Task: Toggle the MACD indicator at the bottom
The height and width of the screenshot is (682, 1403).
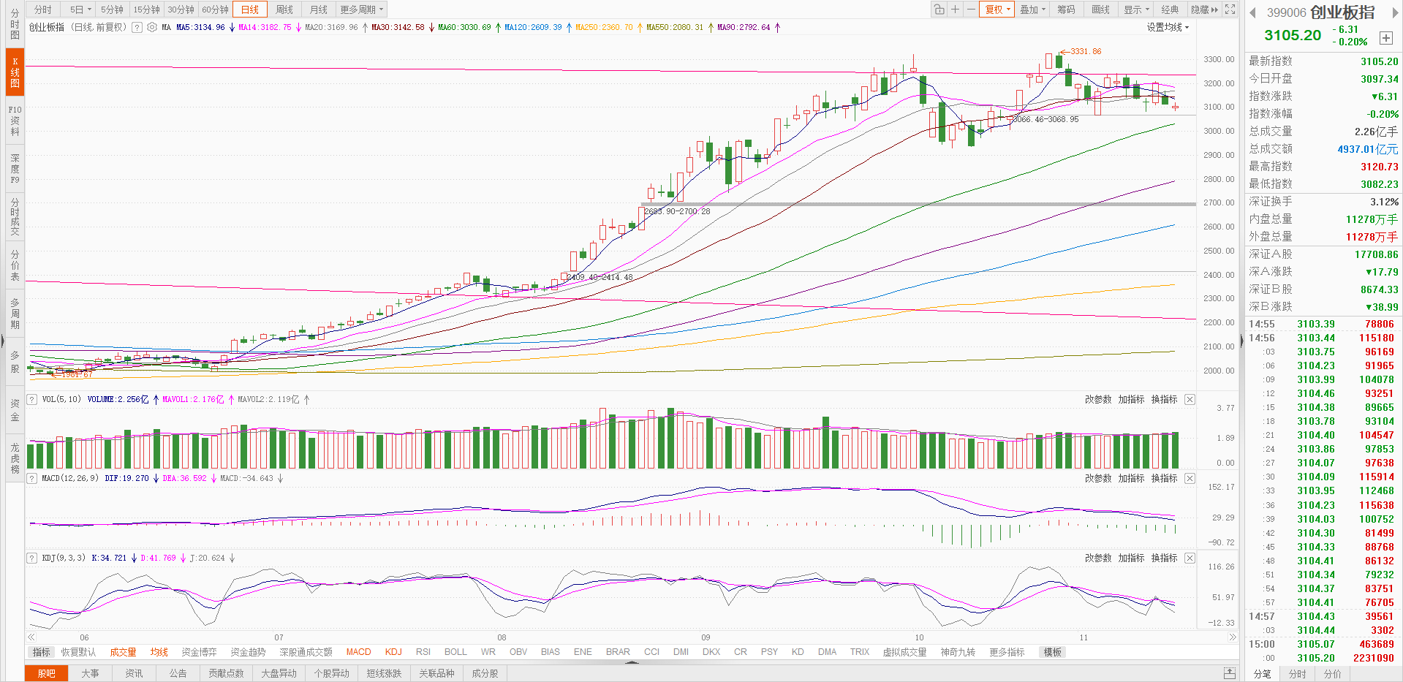Action: [358, 652]
